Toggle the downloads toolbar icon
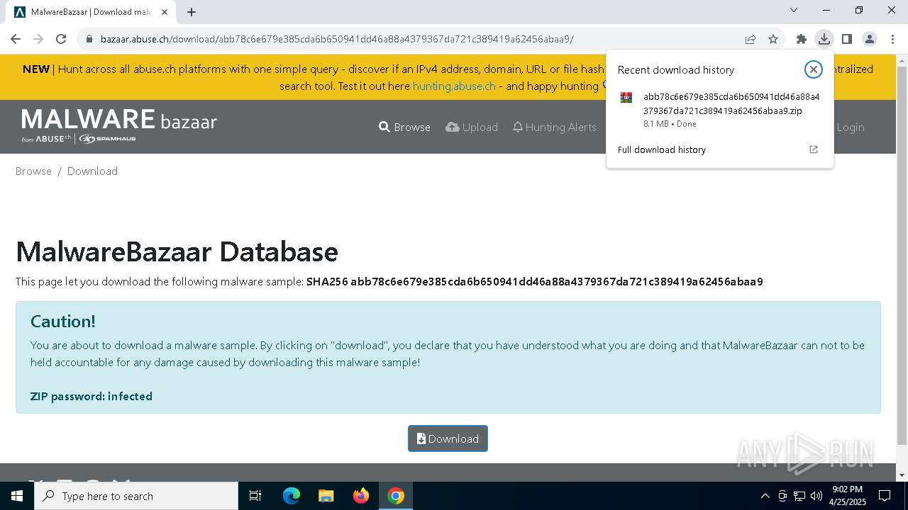The image size is (908, 510). coord(824,39)
